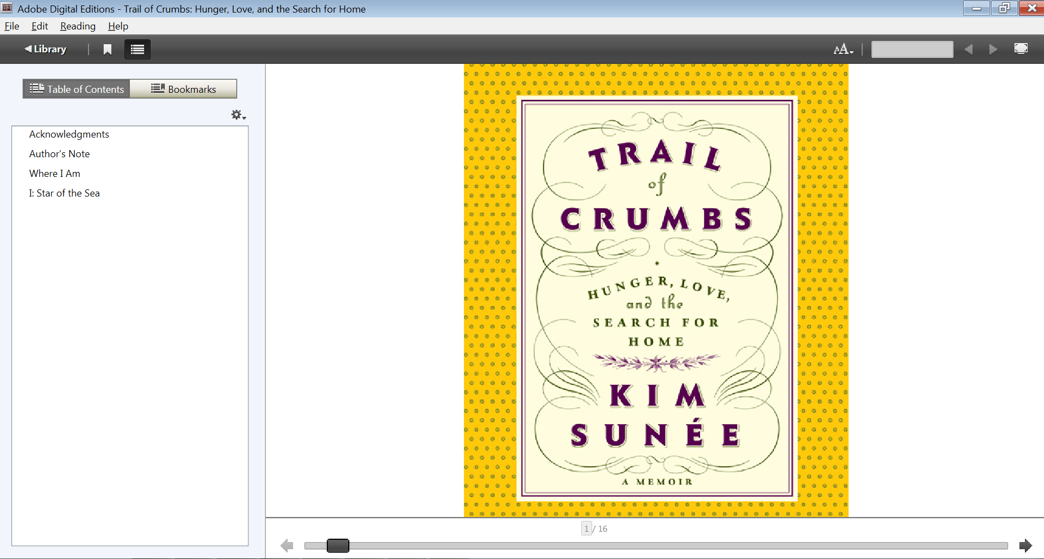Image resolution: width=1044 pixels, height=559 pixels.
Task: Open the Reading menu
Action: (x=77, y=26)
